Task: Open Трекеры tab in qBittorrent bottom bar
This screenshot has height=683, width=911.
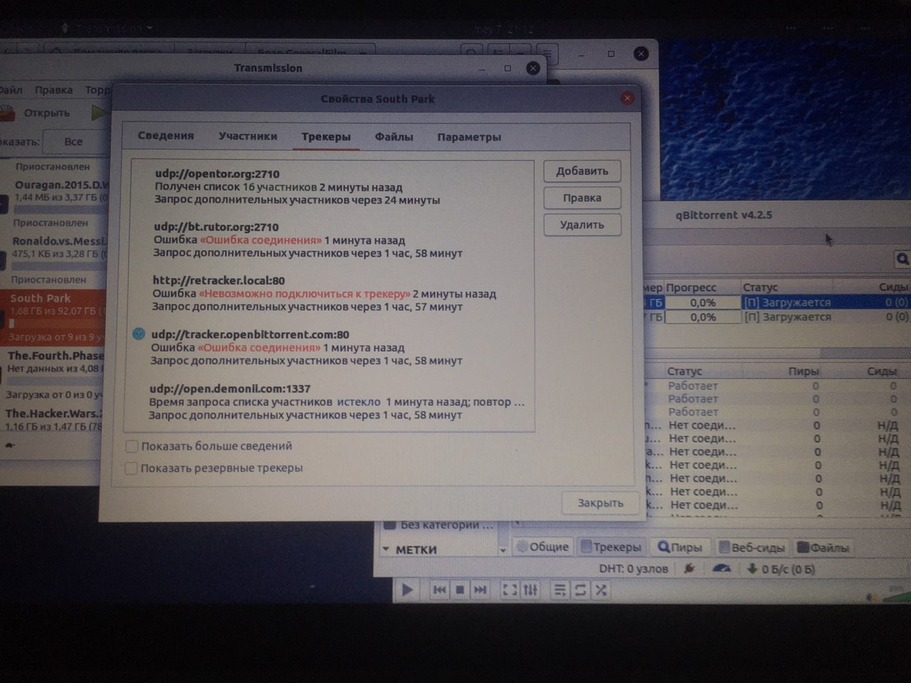Action: [x=611, y=546]
